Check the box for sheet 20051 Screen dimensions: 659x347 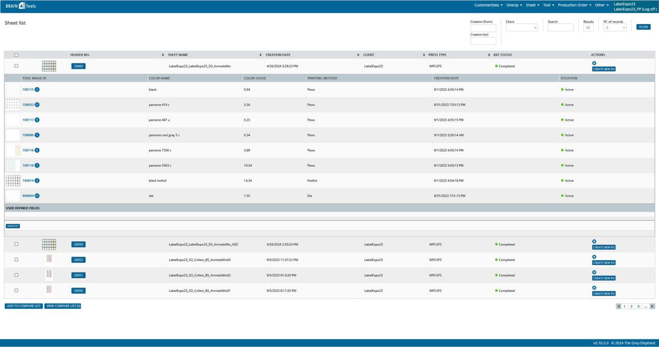[16, 275]
